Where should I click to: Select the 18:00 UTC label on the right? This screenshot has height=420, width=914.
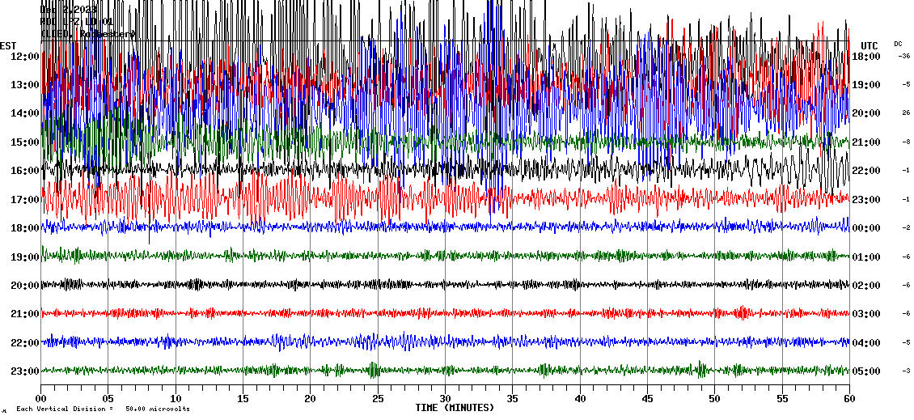(x=865, y=57)
